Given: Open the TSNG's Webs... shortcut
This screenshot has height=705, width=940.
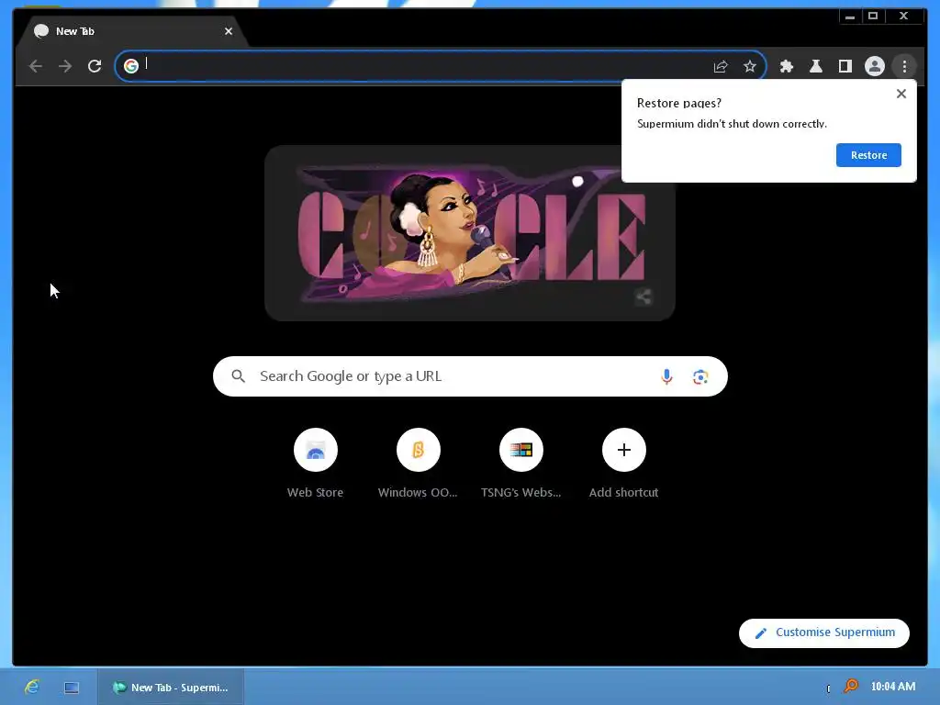Looking at the screenshot, I should point(521,464).
